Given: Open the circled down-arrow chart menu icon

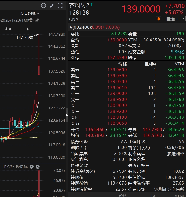Looking at the screenshot, I should [44, 6].
